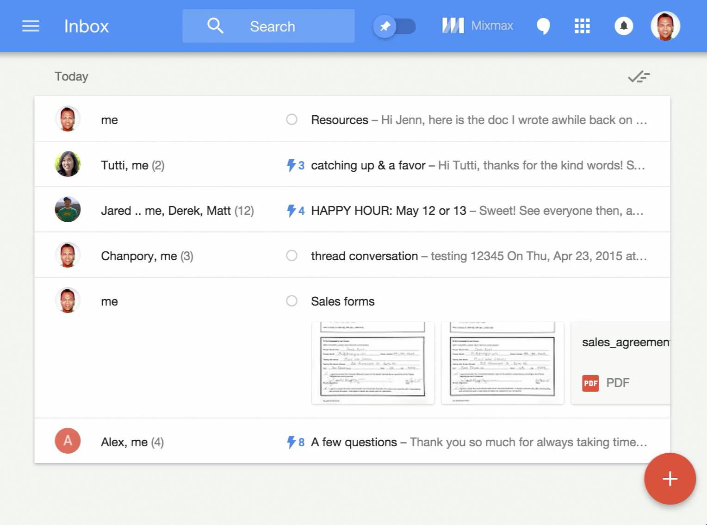Open the Google apps grid
This screenshot has height=525, width=707.
(582, 26)
